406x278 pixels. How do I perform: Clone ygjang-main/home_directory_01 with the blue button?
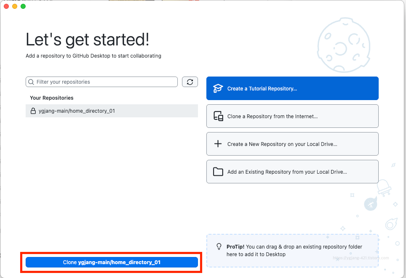[112, 262]
